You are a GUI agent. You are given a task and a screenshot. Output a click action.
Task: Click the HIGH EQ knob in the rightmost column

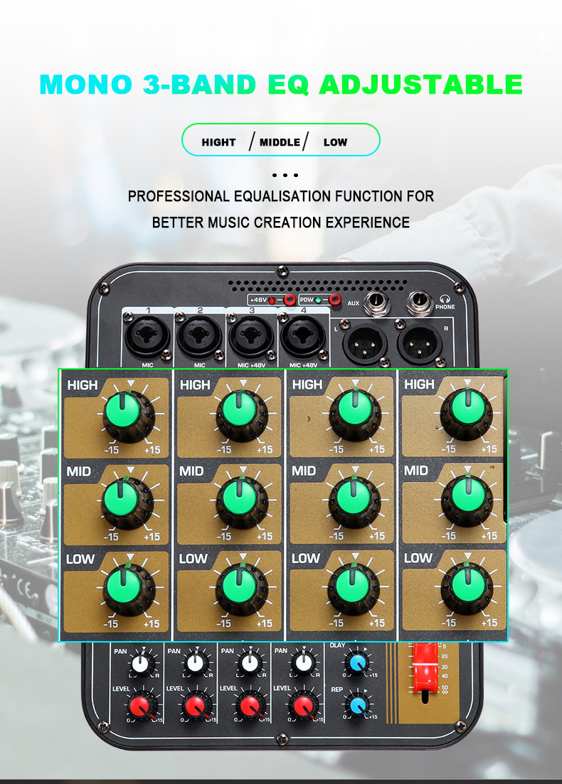point(467,414)
